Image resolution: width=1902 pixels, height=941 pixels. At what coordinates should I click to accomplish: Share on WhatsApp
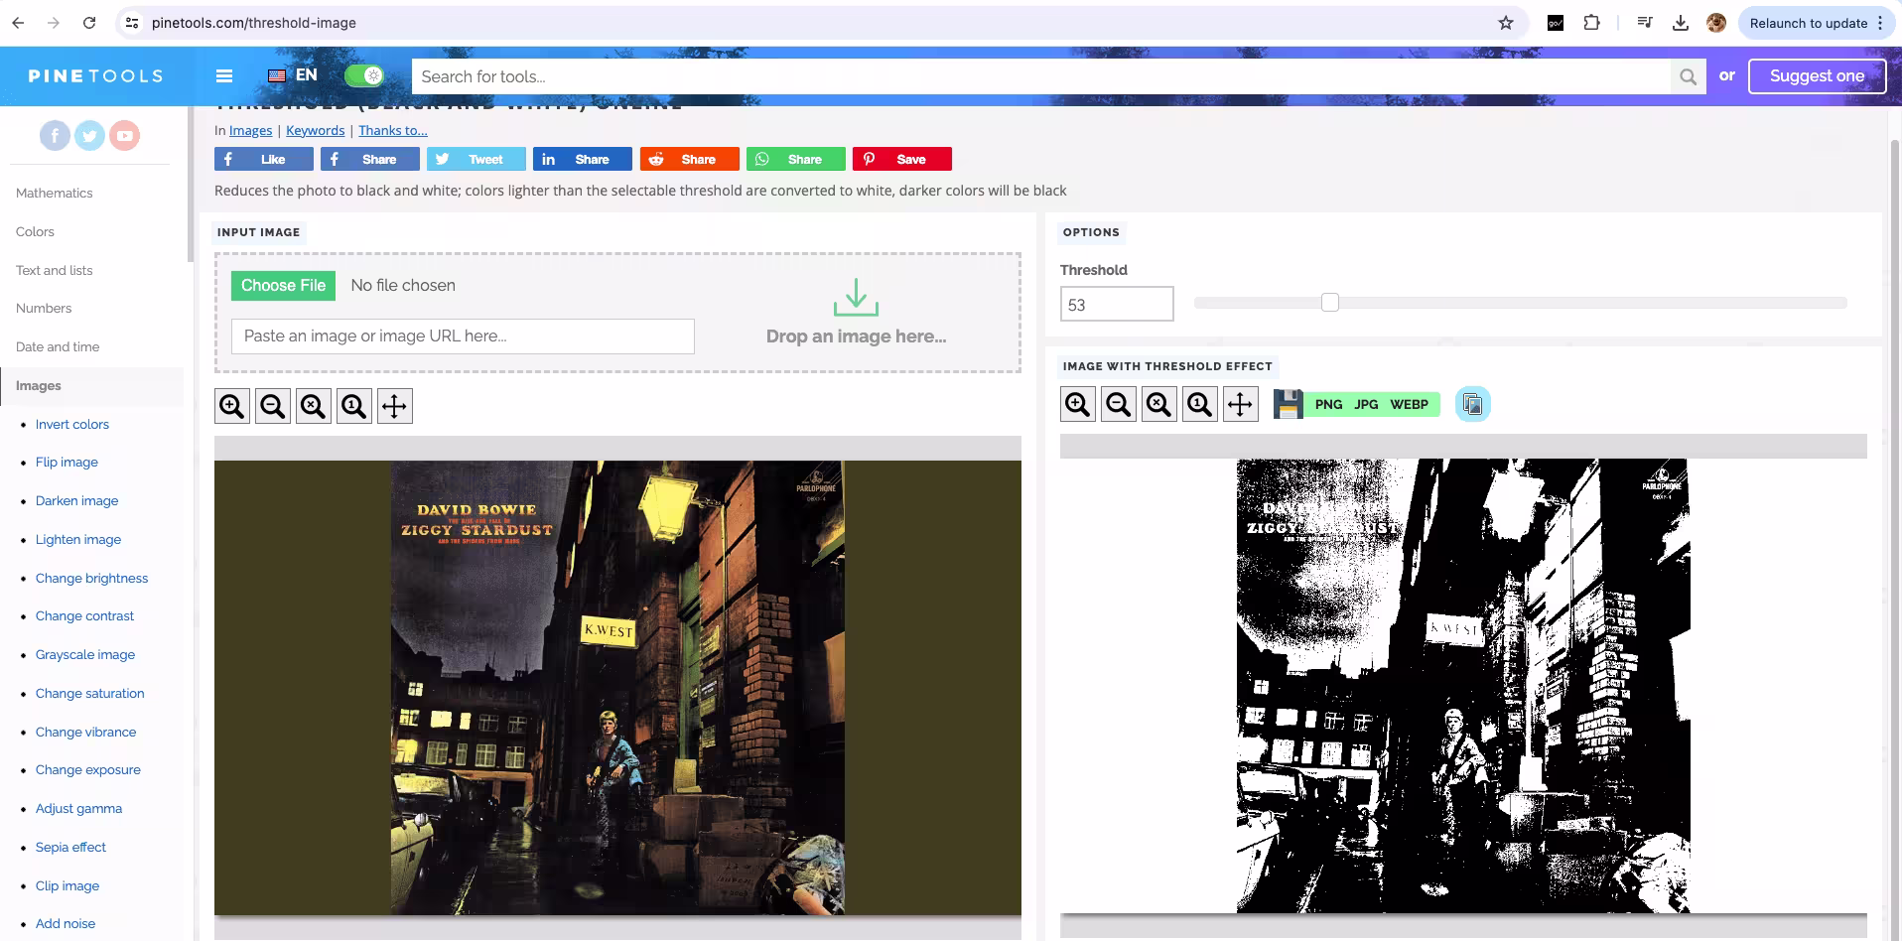[x=796, y=159]
